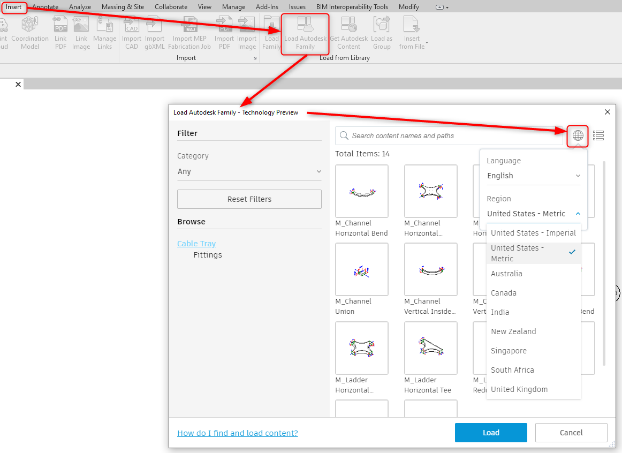Select the M_Channel Union thumbnail
Viewport: 622px width, 453px height.
tap(361, 269)
